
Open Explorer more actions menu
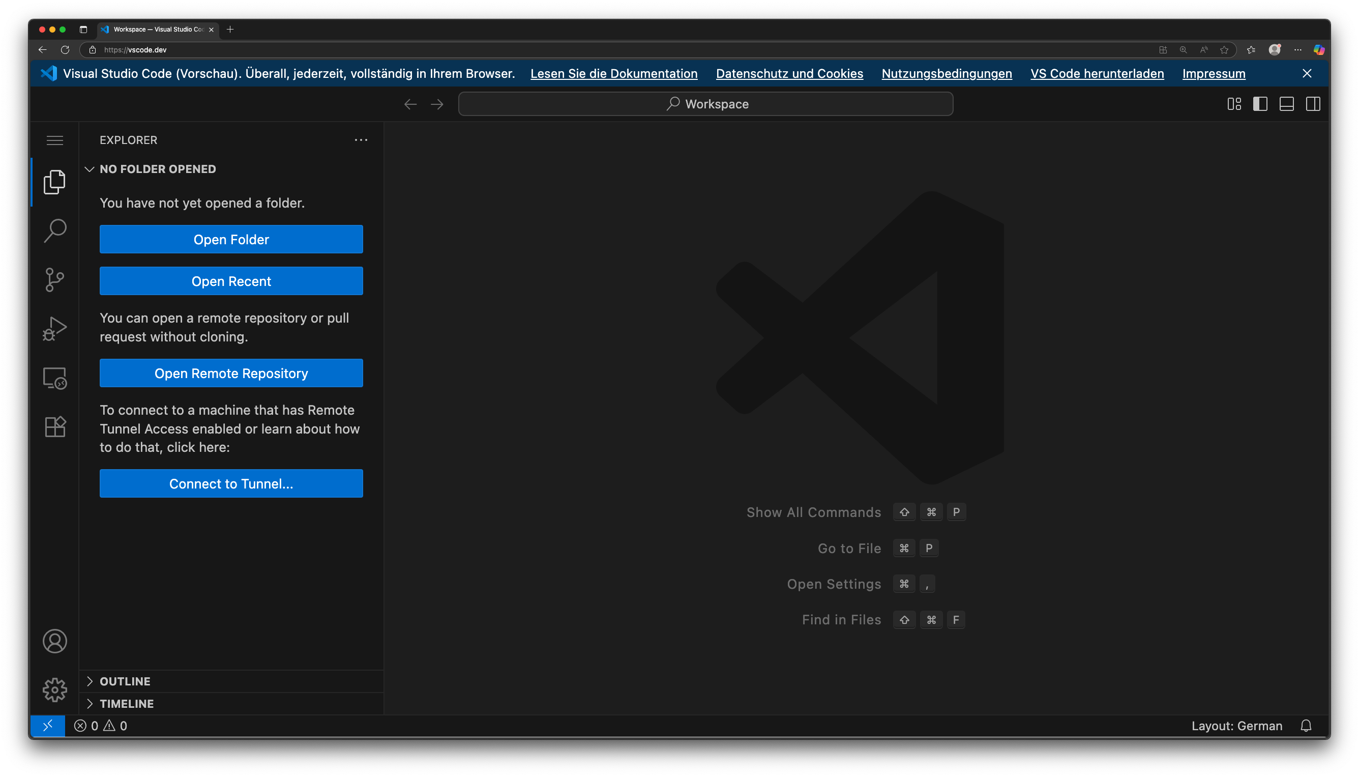[361, 140]
